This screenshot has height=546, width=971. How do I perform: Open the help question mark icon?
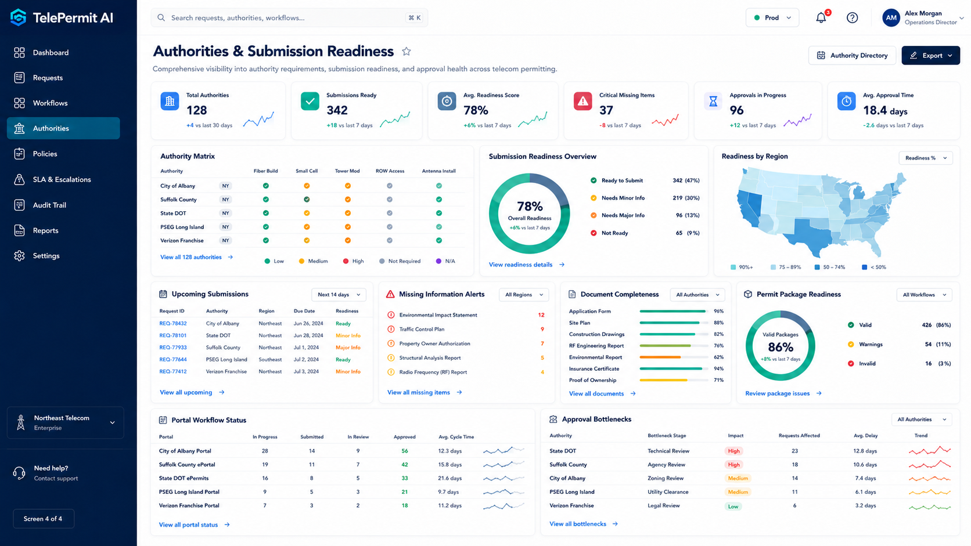coord(852,18)
